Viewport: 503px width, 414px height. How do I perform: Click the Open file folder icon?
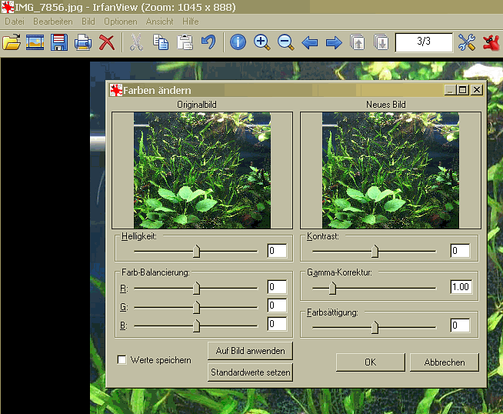11,42
